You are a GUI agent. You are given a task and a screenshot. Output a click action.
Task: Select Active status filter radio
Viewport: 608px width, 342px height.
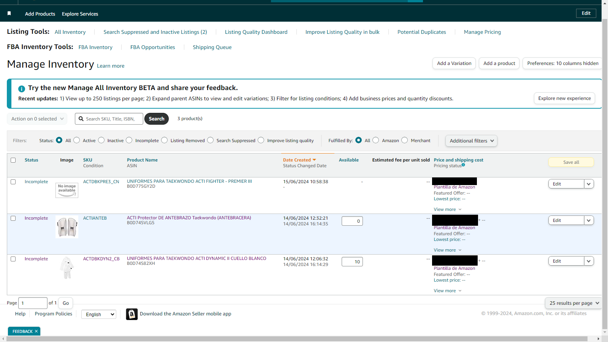(x=77, y=140)
